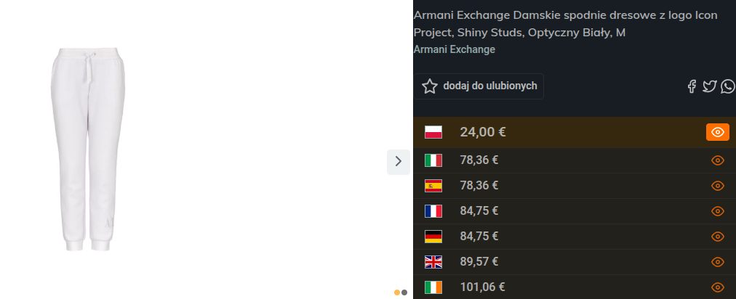Share product on Twitter
This screenshot has width=736, height=299.
710,86
